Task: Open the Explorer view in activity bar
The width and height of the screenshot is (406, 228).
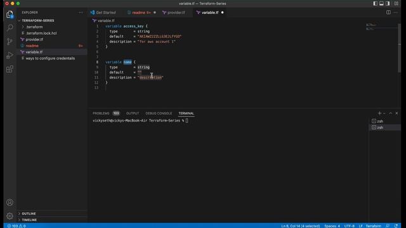Action: pyautogui.click(x=10, y=15)
